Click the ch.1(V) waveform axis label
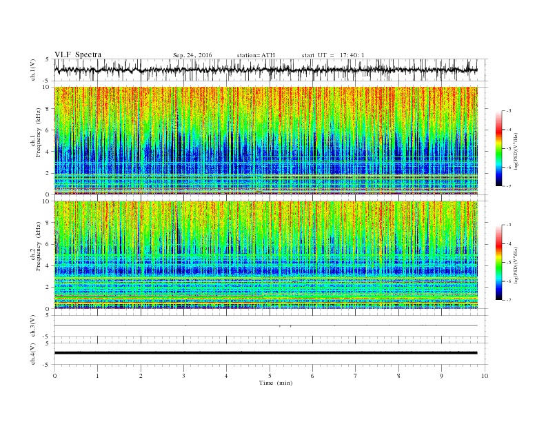 [x=32, y=70]
